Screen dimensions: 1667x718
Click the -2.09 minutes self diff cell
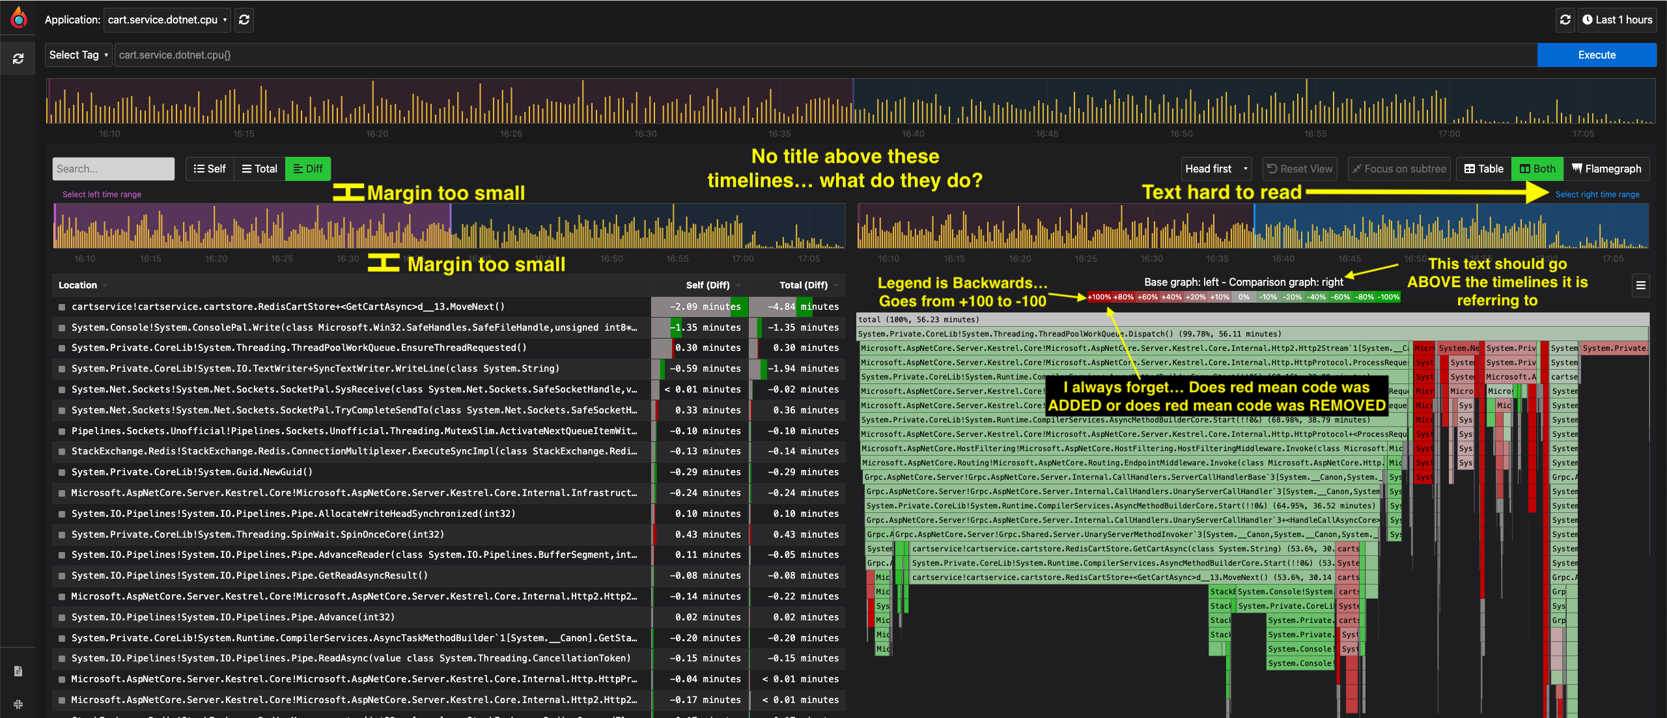coord(699,307)
